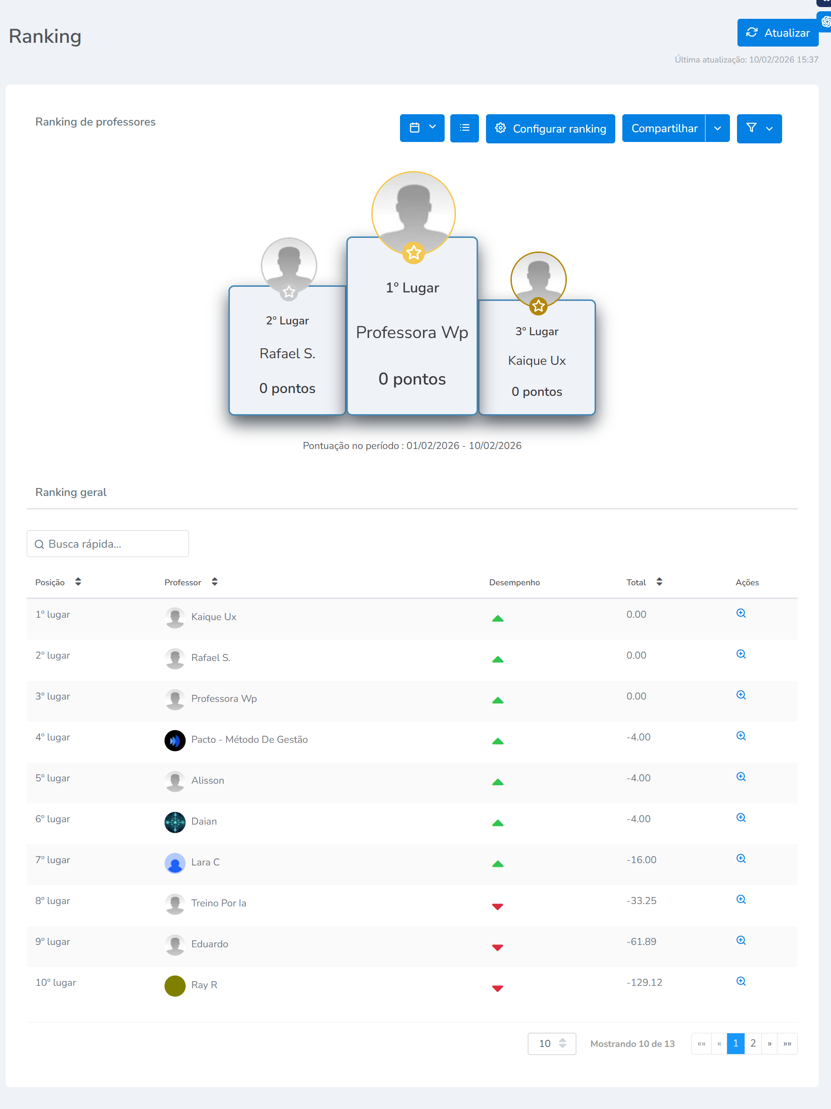The height and width of the screenshot is (1109, 831).
Task: Click the Busca rápida search field
Action: click(108, 544)
